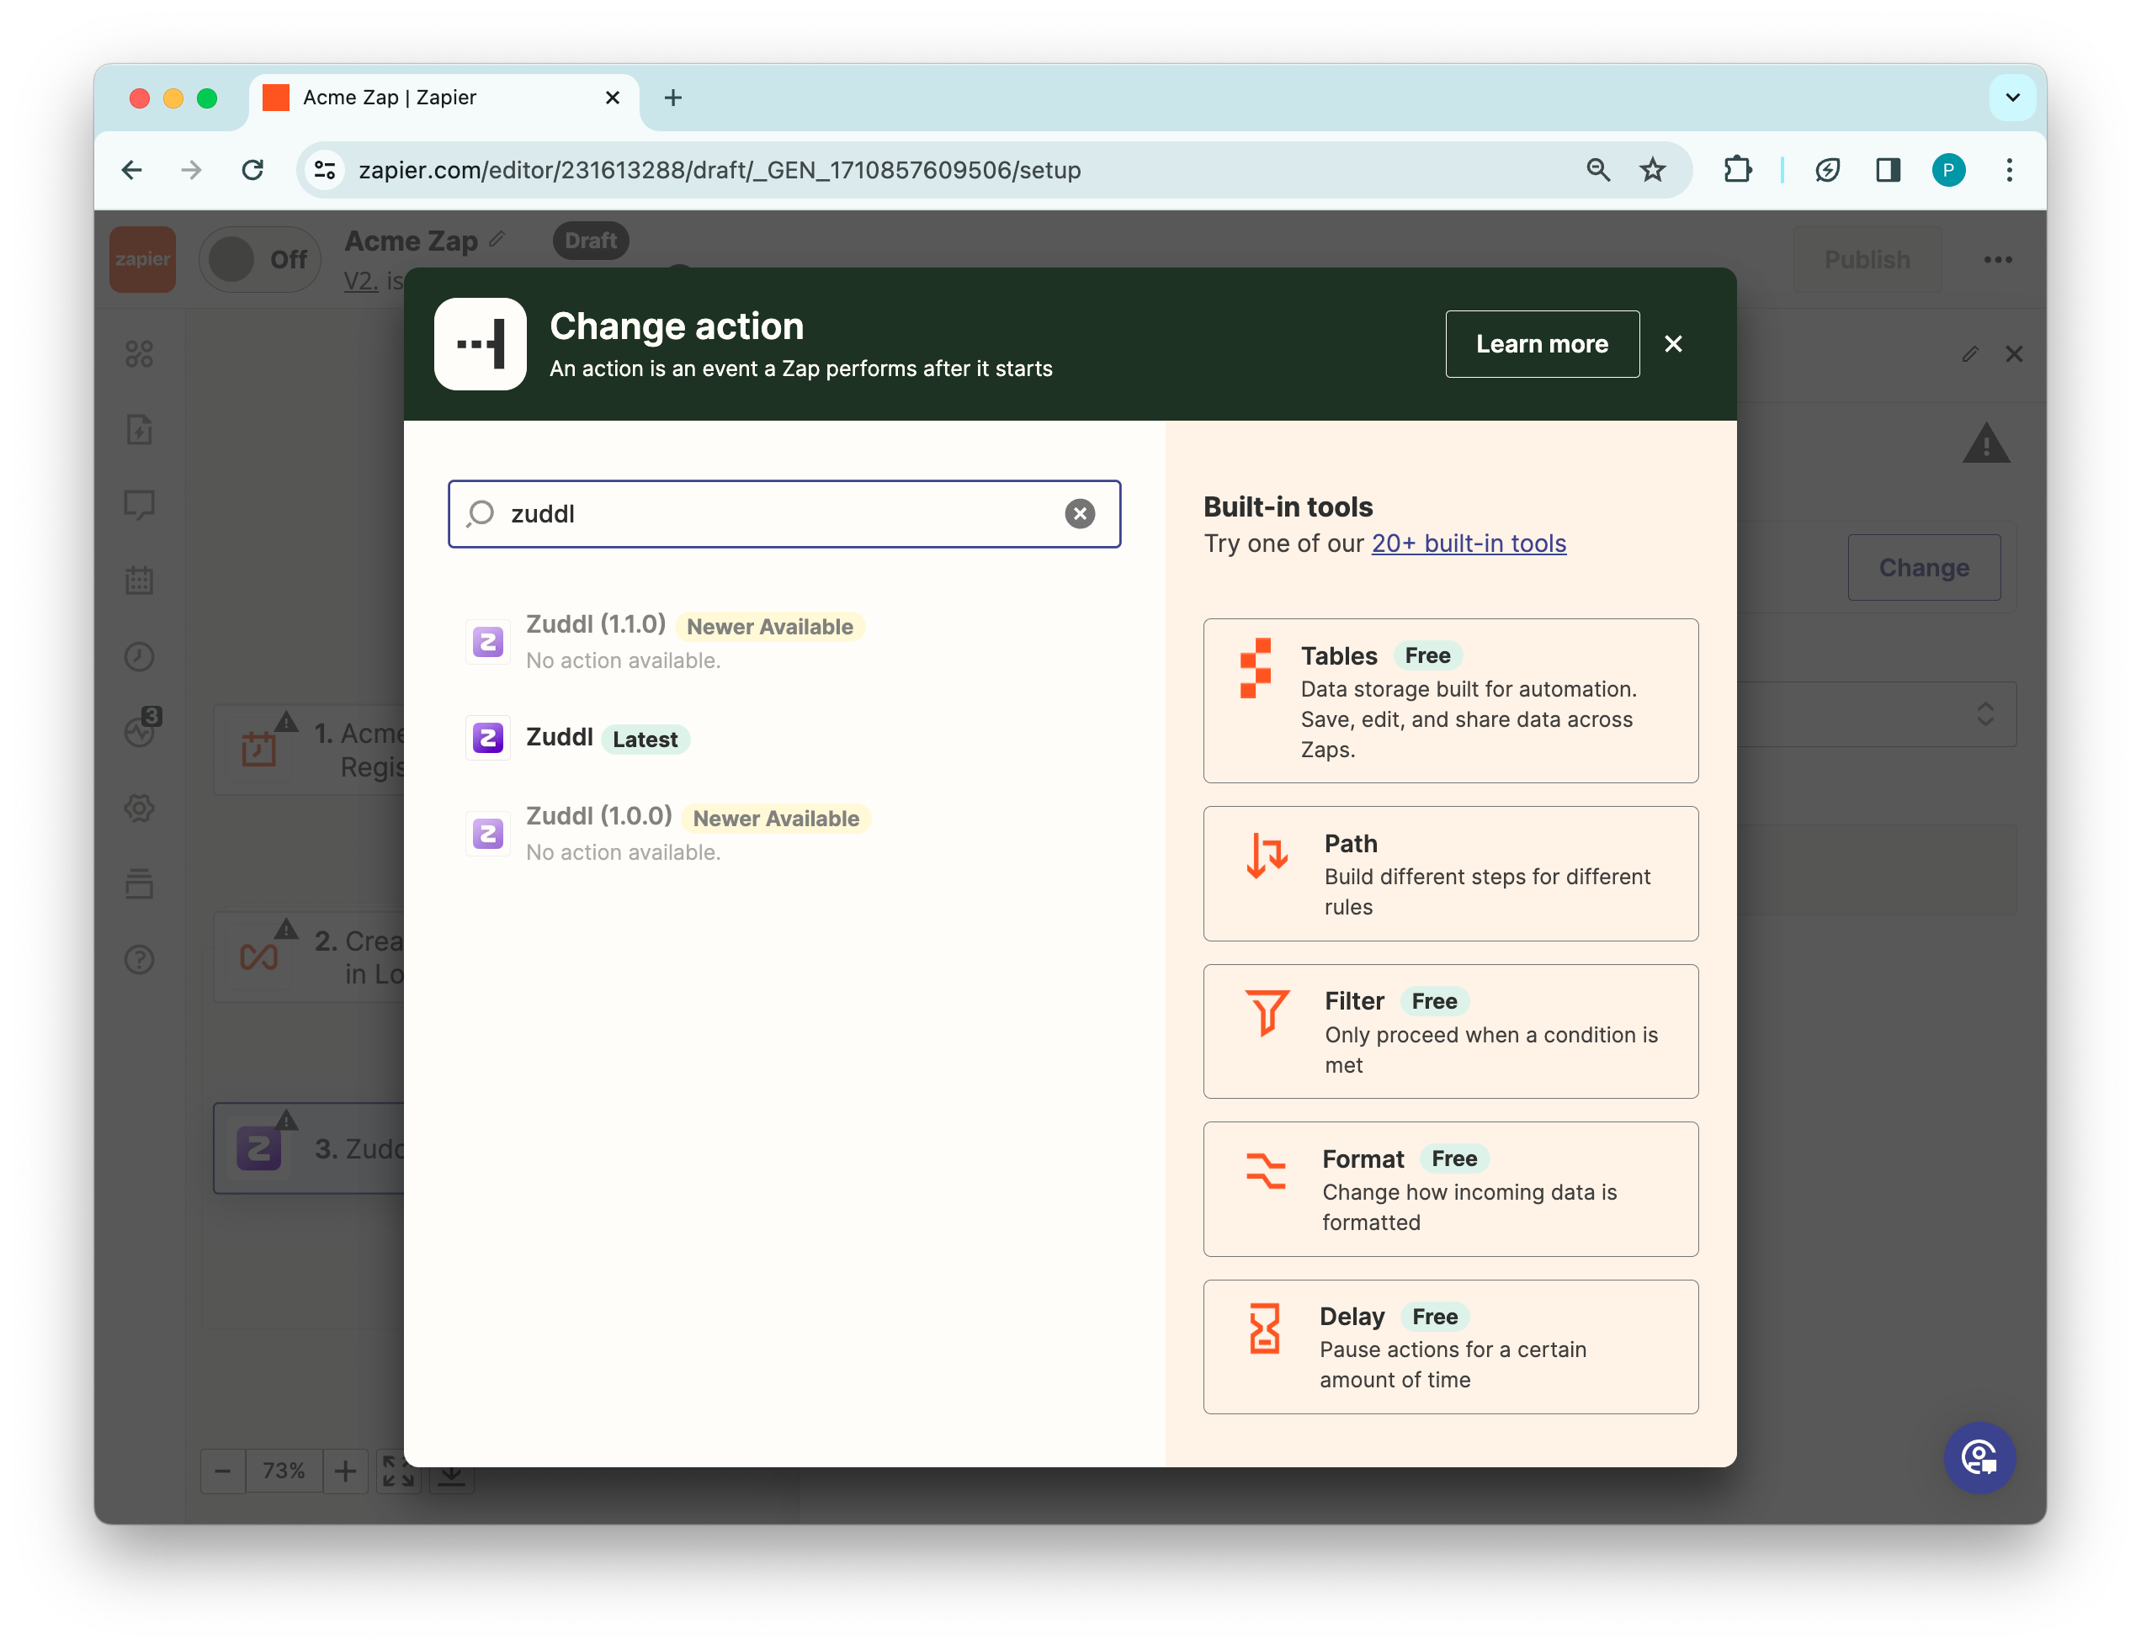Screen dimensions: 2141x1649
Task: Open the Tables built-in tool
Action: [x=1450, y=701]
